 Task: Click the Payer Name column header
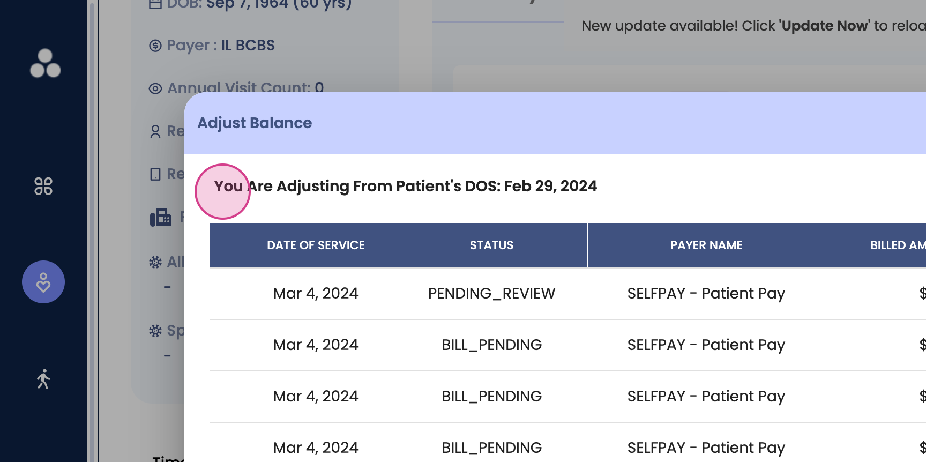click(706, 245)
